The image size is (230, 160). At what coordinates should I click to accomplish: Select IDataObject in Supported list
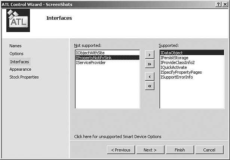(192, 53)
